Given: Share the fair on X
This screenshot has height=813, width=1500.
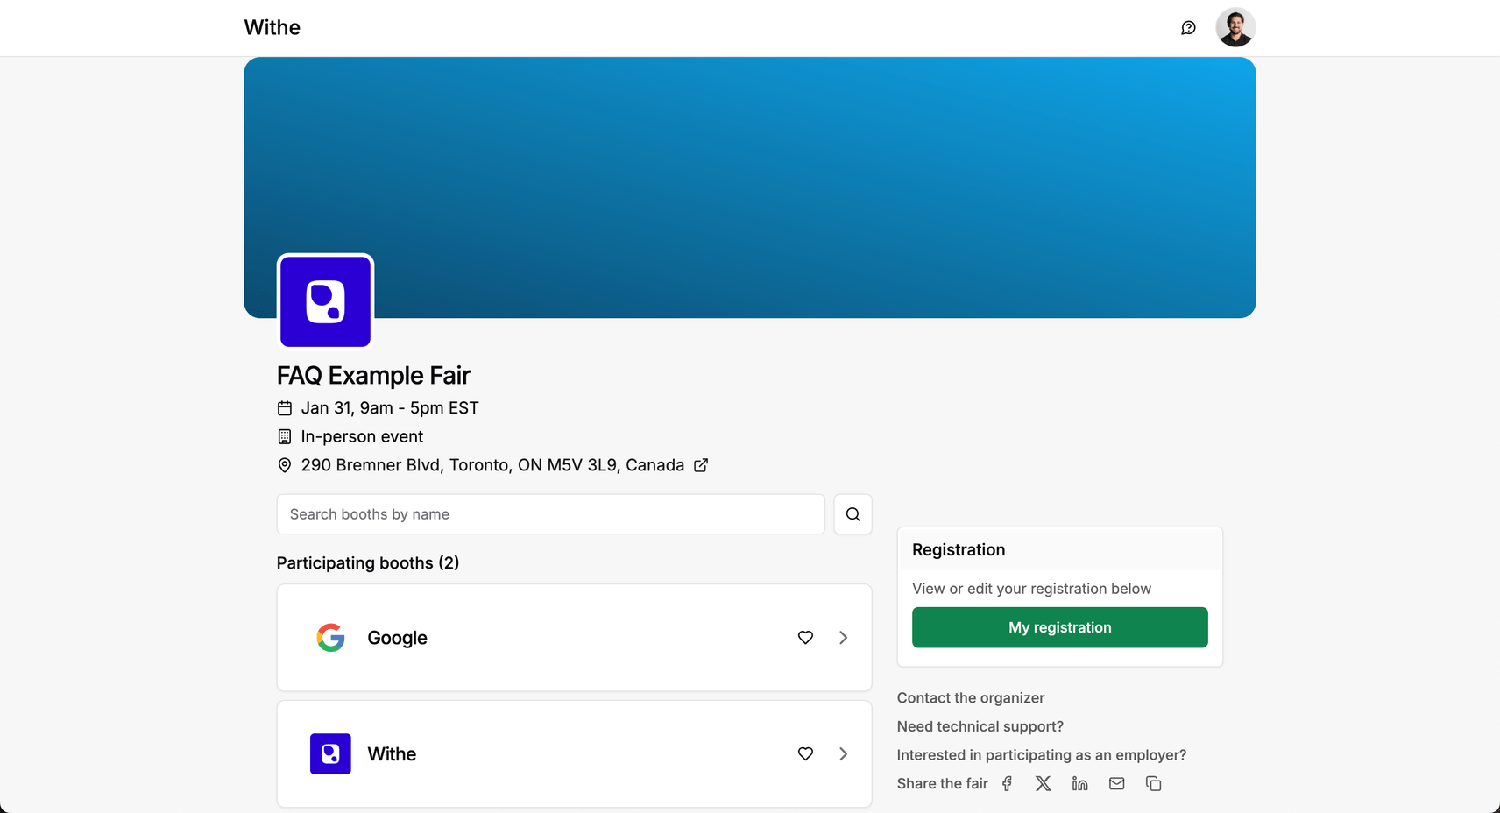Looking at the screenshot, I should pyautogui.click(x=1044, y=784).
